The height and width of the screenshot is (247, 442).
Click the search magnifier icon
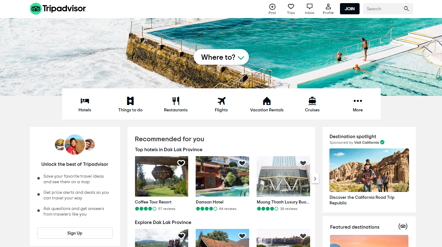click(x=406, y=9)
